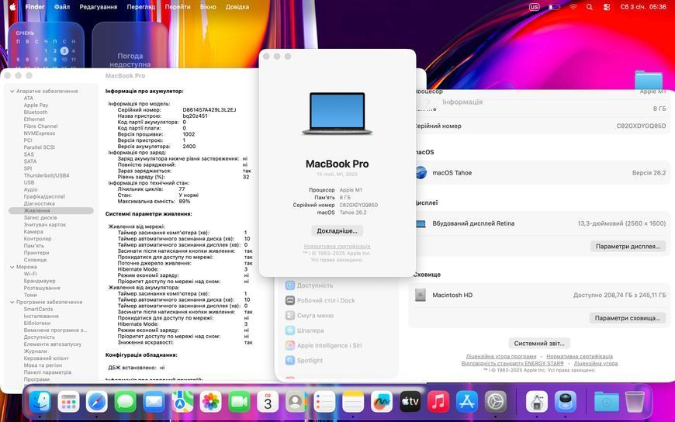
Task: Open System Settings gear in the Dock
Action: [496, 402]
